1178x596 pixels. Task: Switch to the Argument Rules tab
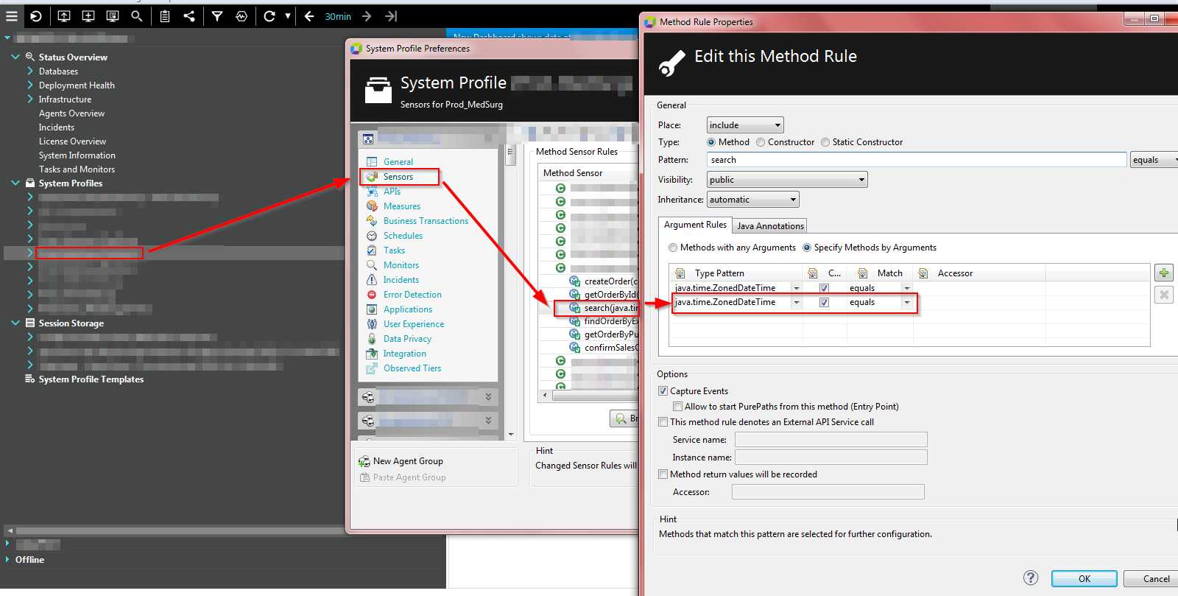(x=695, y=225)
